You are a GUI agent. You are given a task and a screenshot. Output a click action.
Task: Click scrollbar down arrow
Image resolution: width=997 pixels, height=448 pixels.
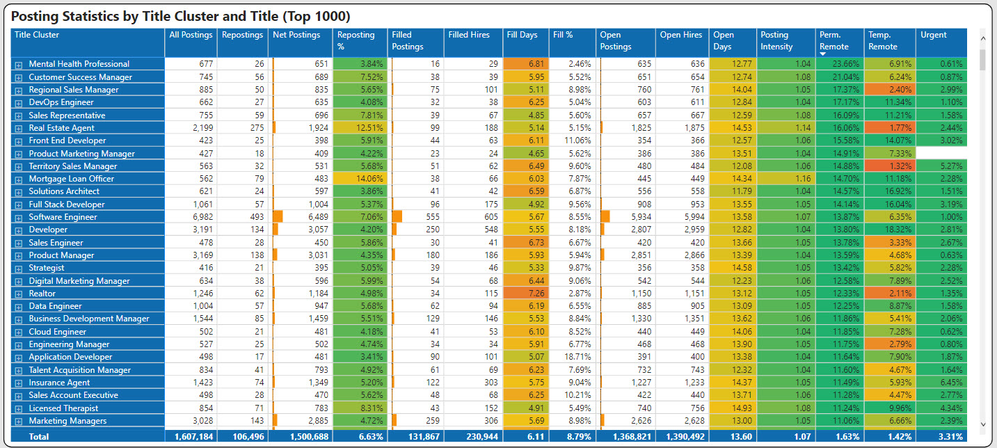click(982, 424)
